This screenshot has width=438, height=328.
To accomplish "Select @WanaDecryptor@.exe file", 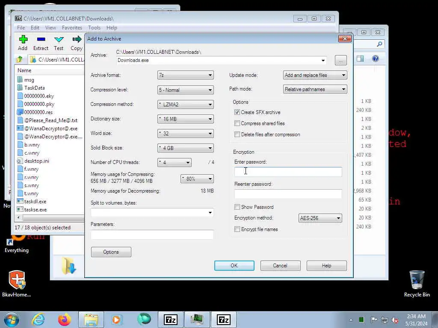I will click(x=51, y=129).
